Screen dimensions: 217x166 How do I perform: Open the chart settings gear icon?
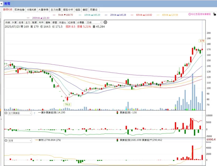point(105,22)
